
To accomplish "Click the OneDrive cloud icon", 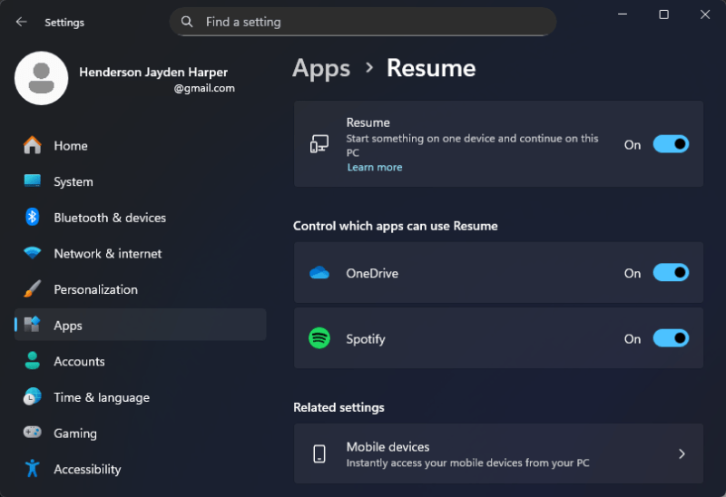I will coord(319,273).
